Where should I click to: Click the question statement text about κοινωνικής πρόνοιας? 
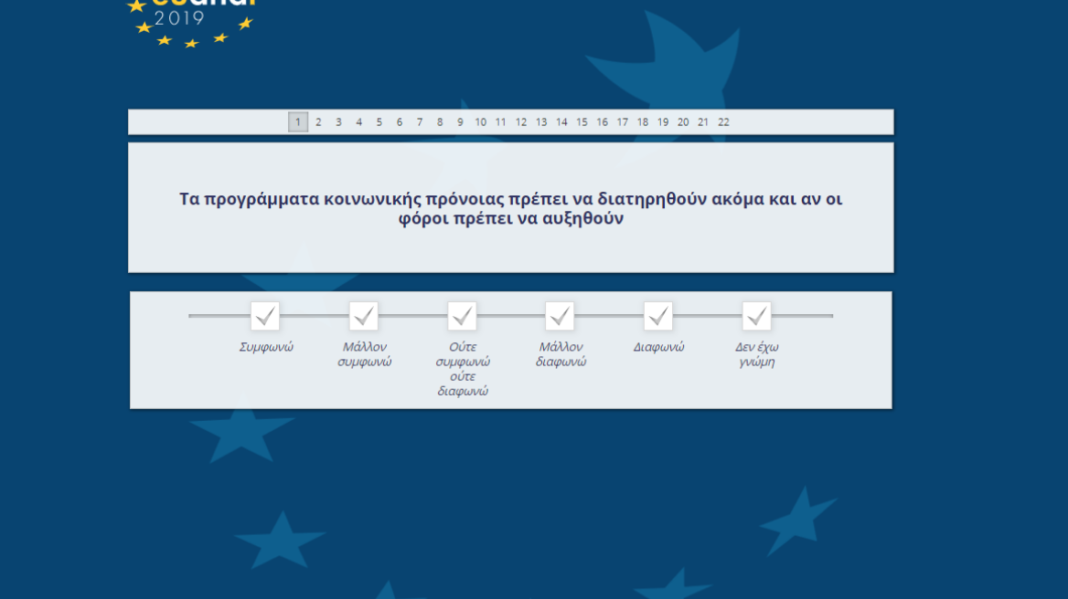510,208
